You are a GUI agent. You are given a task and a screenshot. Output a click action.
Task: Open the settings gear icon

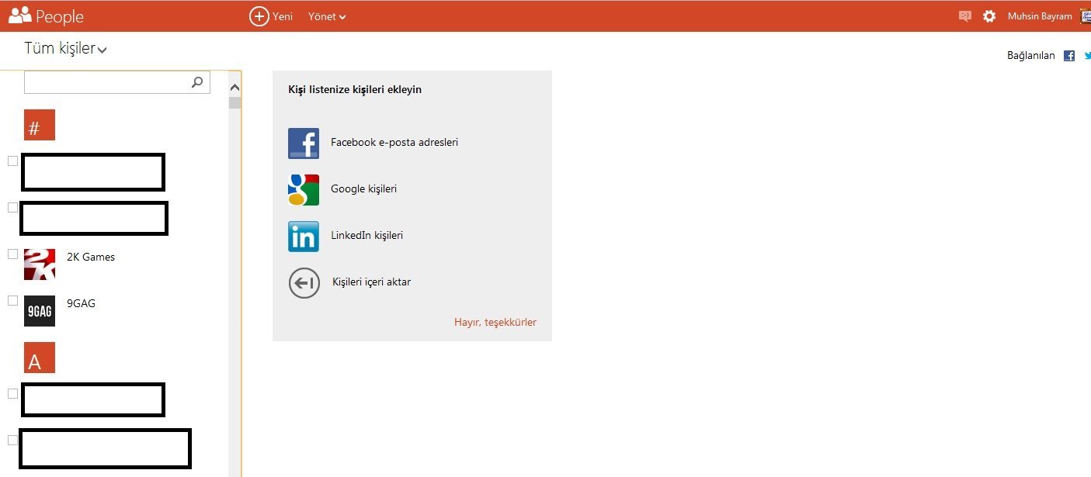coord(989,16)
